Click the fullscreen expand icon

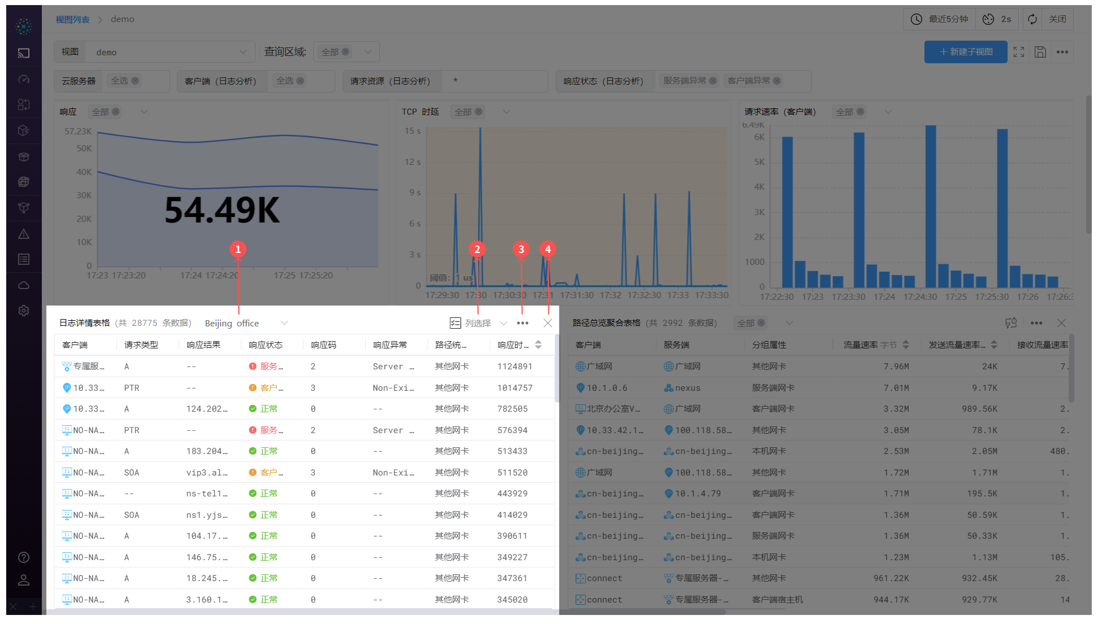(1019, 52)
